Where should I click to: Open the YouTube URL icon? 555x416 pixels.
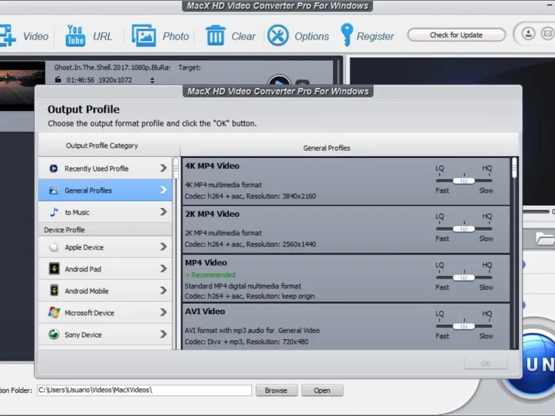coord(75,35)
